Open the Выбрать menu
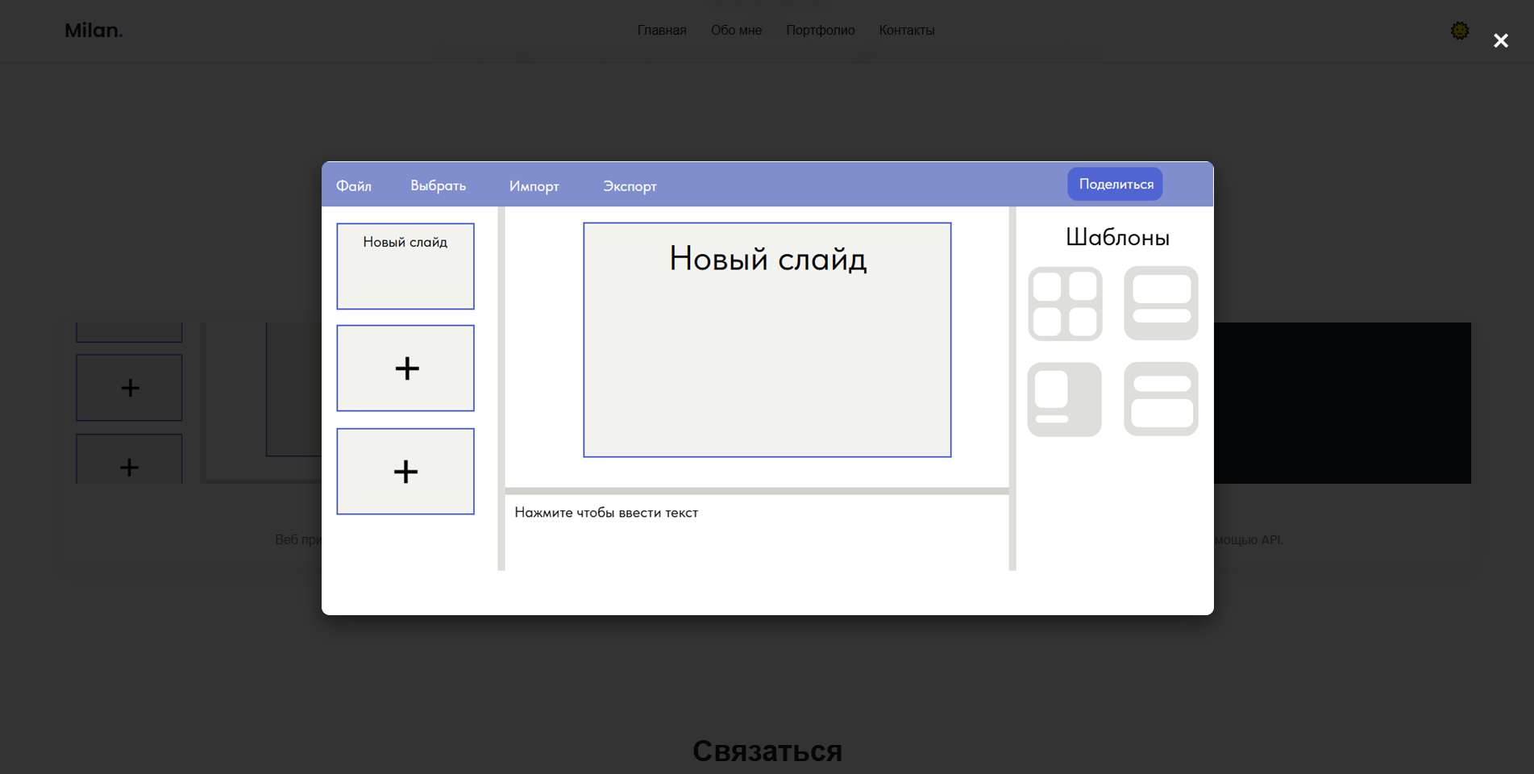The height and width of the screenshot is (774, 1534). pyautogui.click(x=438, y=186)
